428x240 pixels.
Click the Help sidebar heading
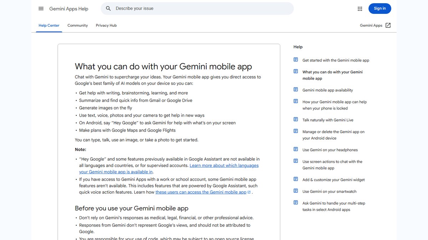298,47
